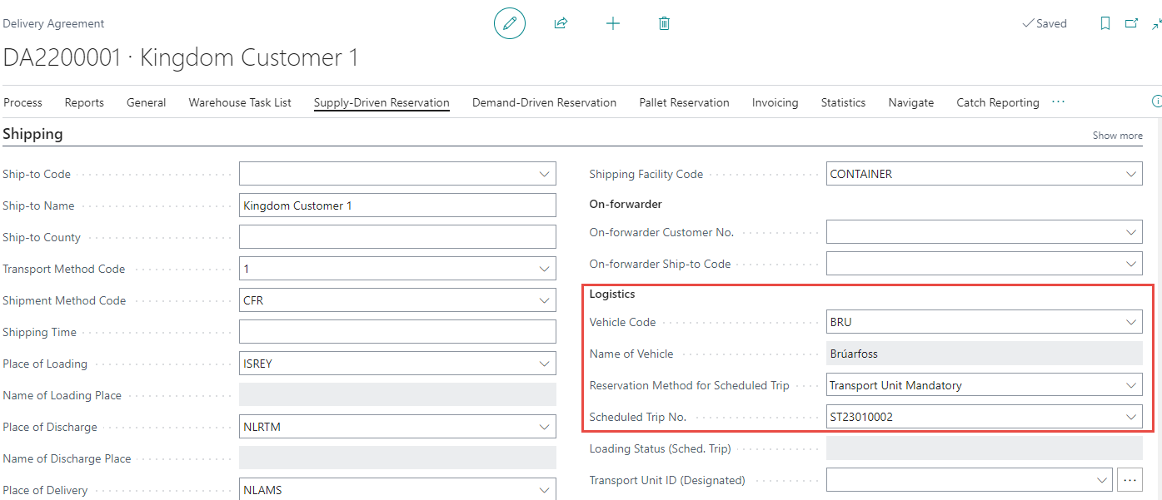The height and width of the screenshot is (500, 1162).
Task: Click the plus icon to create new
Action: pos(612,23)
